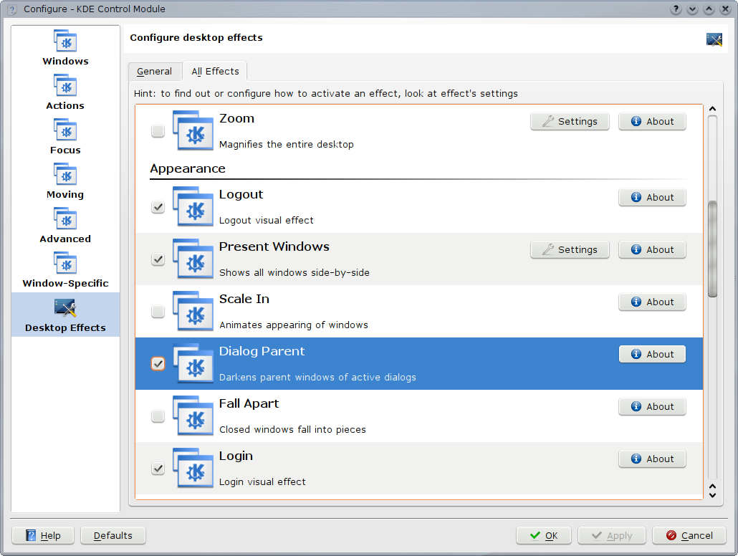Click the Scale In effect icon
Screen dimensions: 738x556
pyautogui.click(x=193, y=311)
